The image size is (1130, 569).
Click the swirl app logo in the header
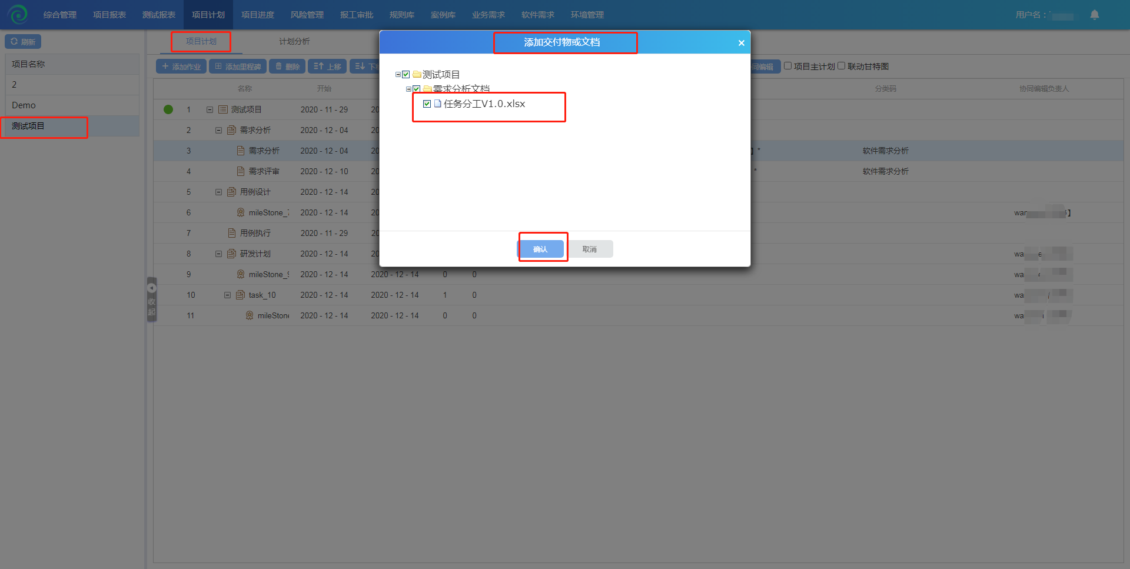18,14
